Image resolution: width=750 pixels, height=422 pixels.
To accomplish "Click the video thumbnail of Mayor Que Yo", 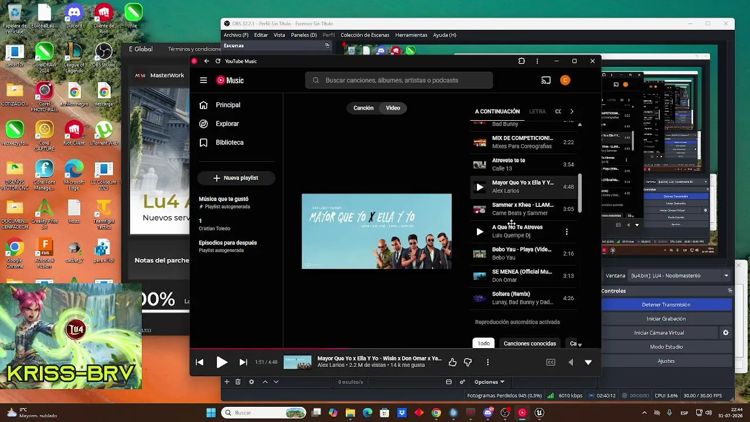I will click(x=377, y=232).
